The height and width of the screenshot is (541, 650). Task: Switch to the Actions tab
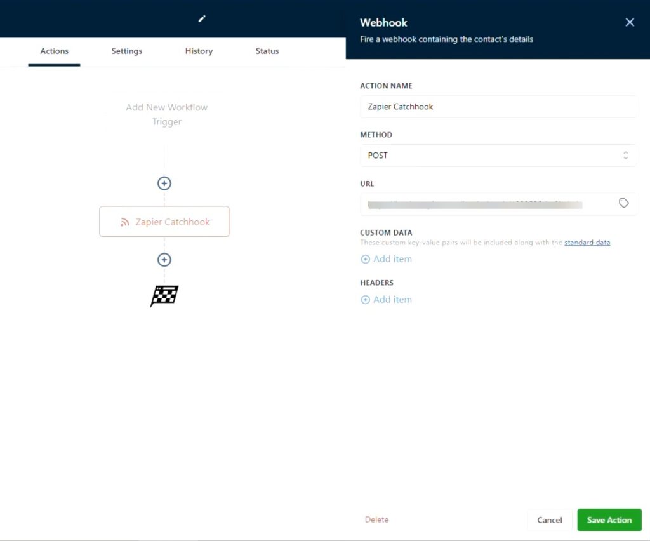coord(54,51)
